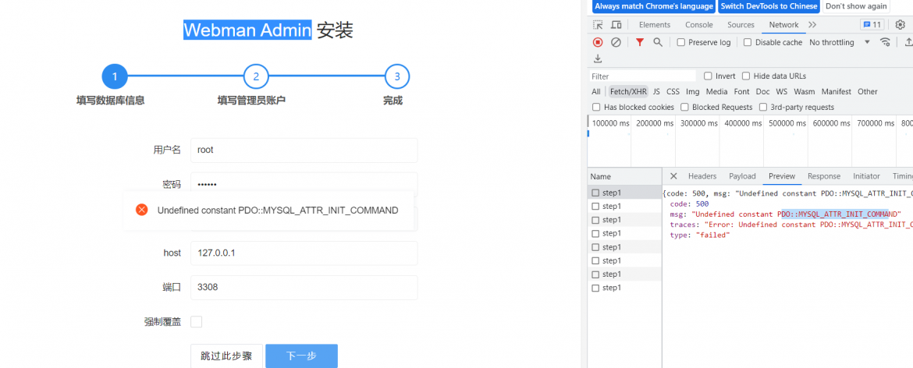Enable Preserve log checkbox
This screenshot has height=368, width=913.
coord(680,42)
